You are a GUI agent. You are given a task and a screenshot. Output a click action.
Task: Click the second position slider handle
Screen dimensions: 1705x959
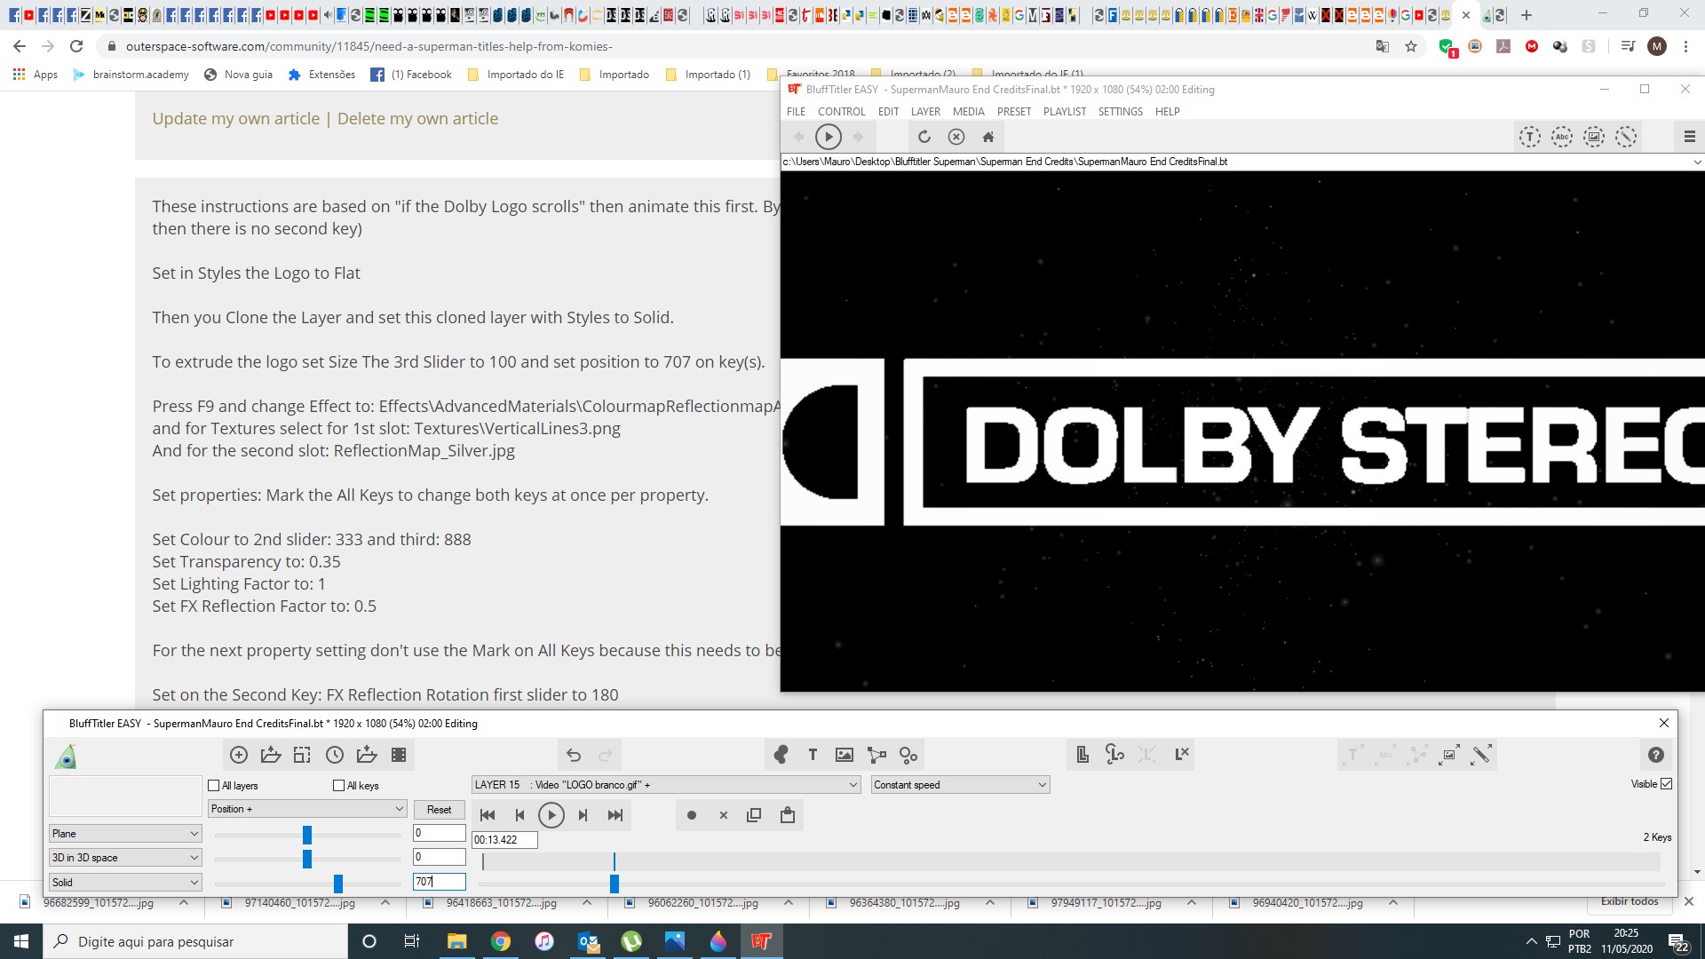(307, 859)
